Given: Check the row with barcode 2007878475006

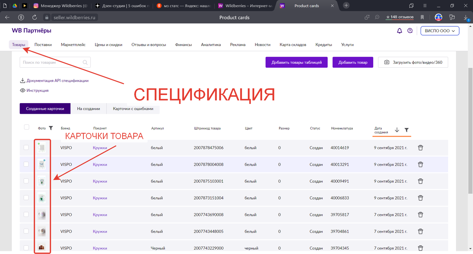Looking at the screenshot, I should tap(26, 147).
